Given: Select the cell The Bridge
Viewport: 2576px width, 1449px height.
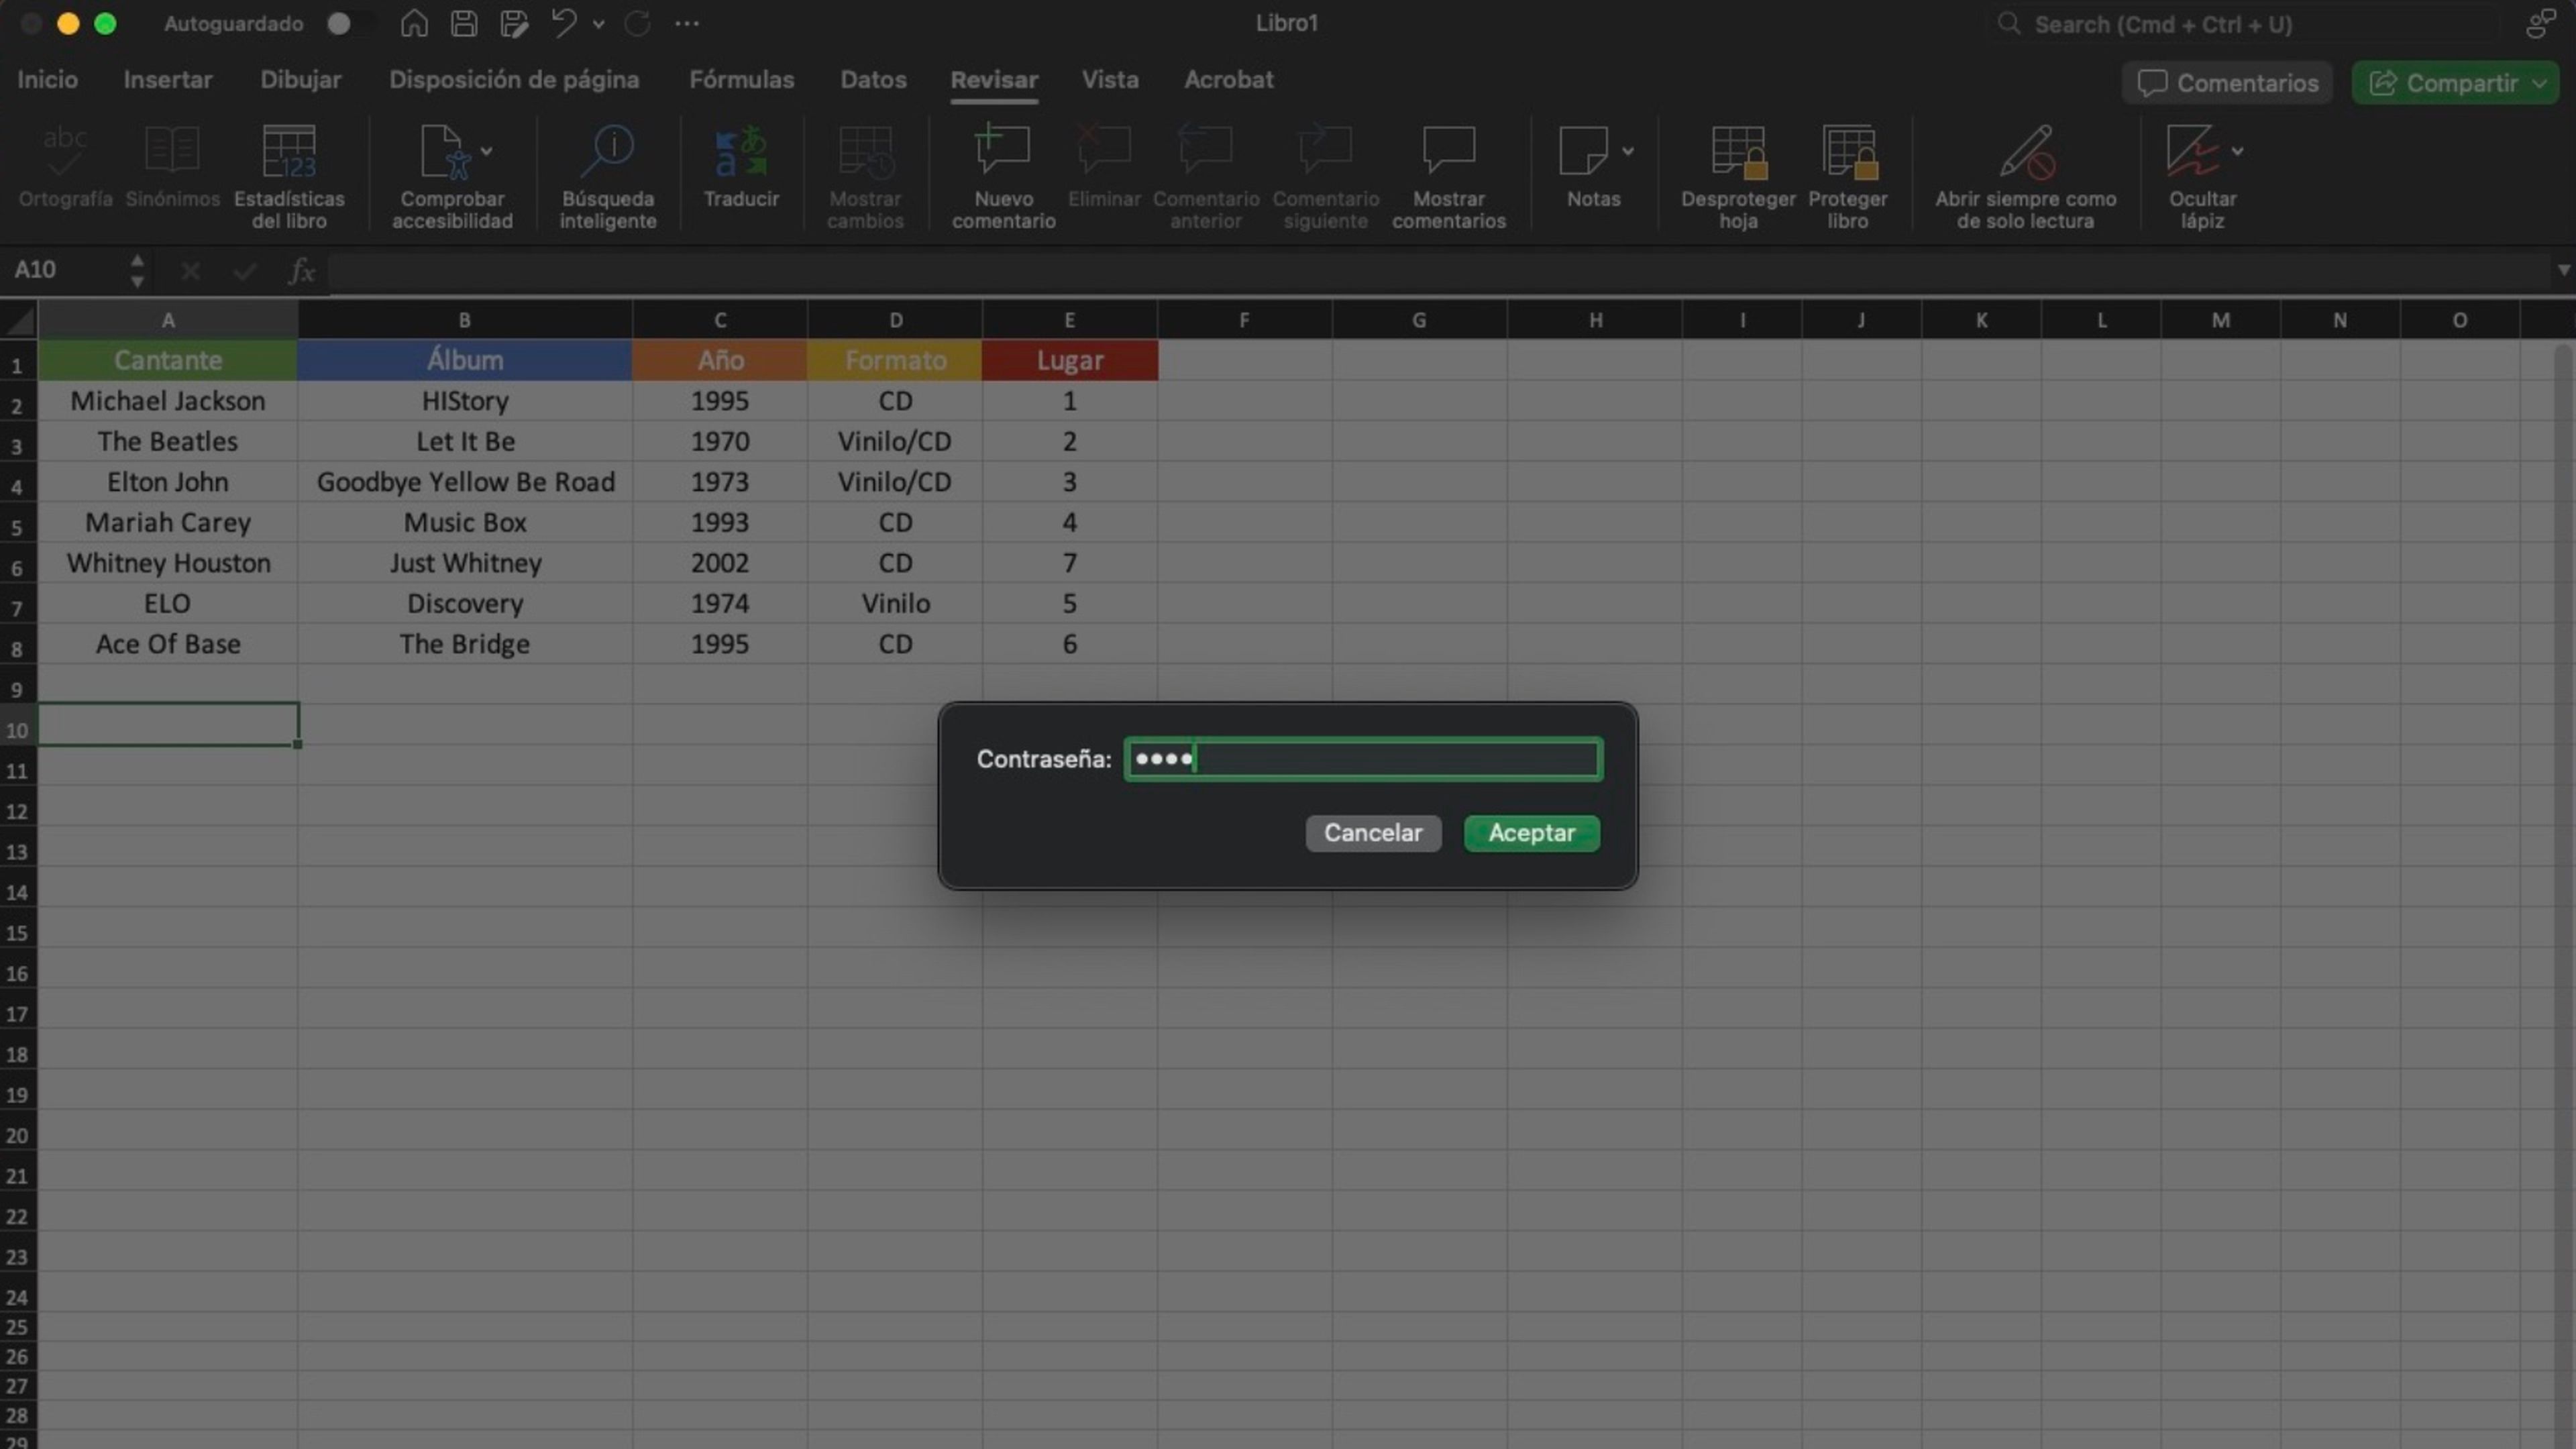Looking at the screenshot, I should point(464,644).
